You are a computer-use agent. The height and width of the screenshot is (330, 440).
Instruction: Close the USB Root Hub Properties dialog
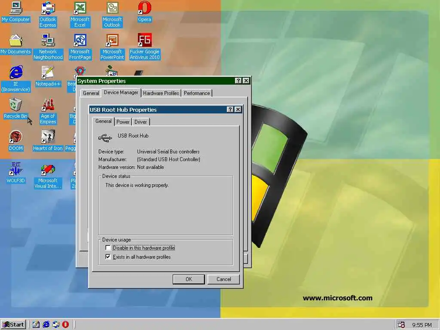(238, 110)
